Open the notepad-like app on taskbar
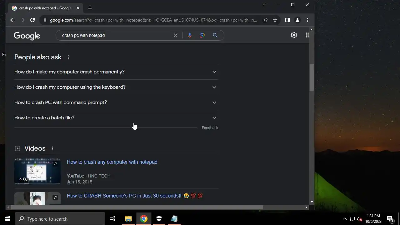Image resolution: width=400 pixels, height=225 pixels. tap(174, 219)
